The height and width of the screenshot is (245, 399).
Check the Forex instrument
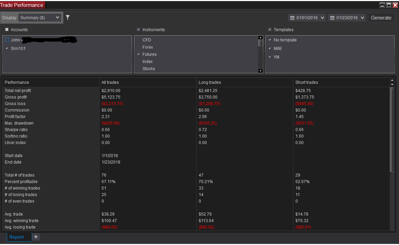(x=138, y=47)
